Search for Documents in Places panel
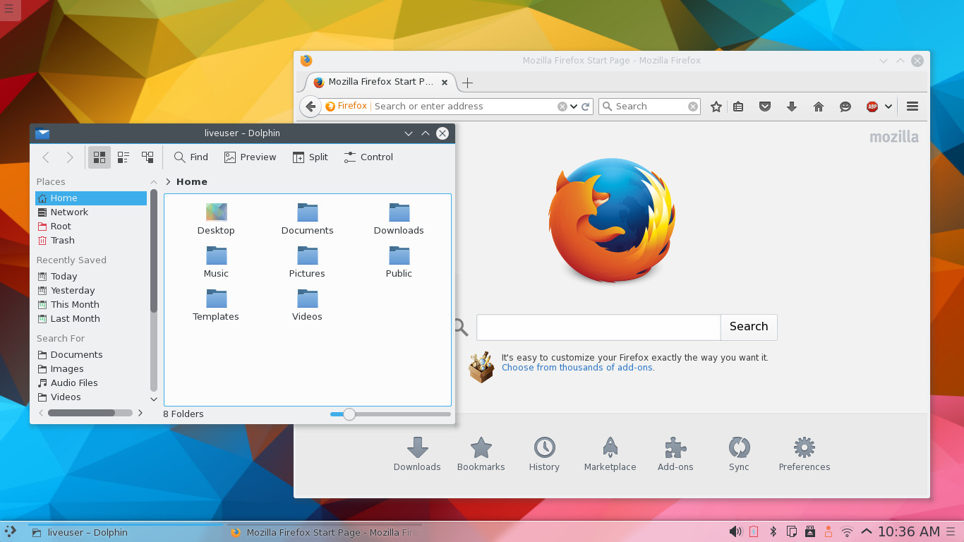This screenshot has width=964, height=542. click(x=91, y=355)
